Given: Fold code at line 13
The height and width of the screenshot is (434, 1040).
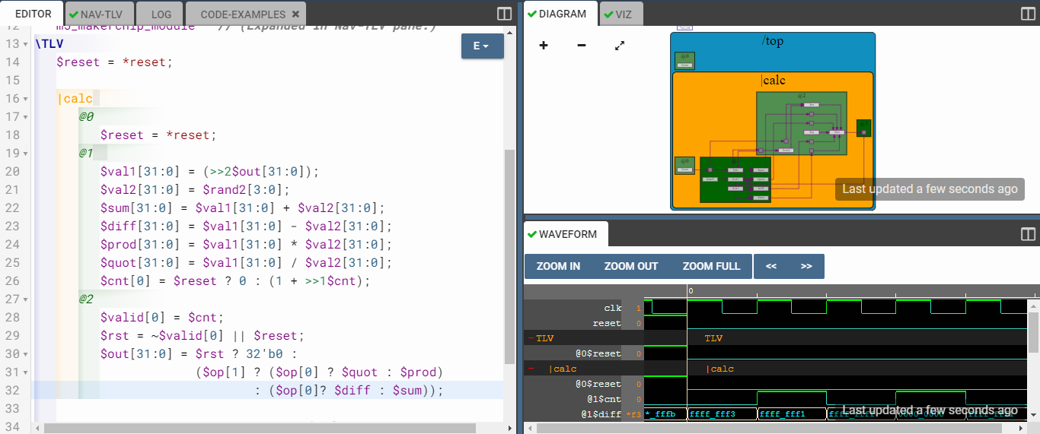Looking at the screenshot, I should (26, 44).
